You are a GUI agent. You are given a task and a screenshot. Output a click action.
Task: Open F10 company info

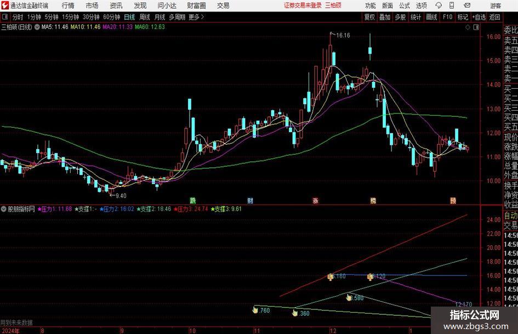click(447, 17)
